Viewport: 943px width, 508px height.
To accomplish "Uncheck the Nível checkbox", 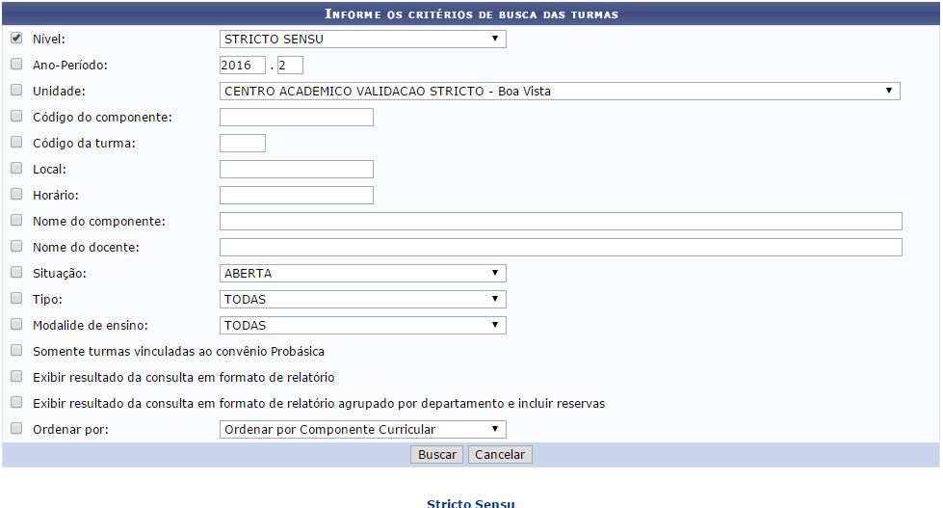I will (15, 40).
